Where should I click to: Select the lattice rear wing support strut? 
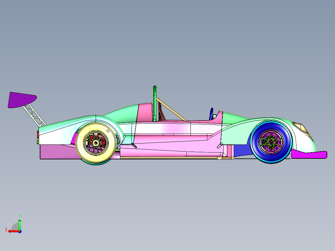coord(34,115)
